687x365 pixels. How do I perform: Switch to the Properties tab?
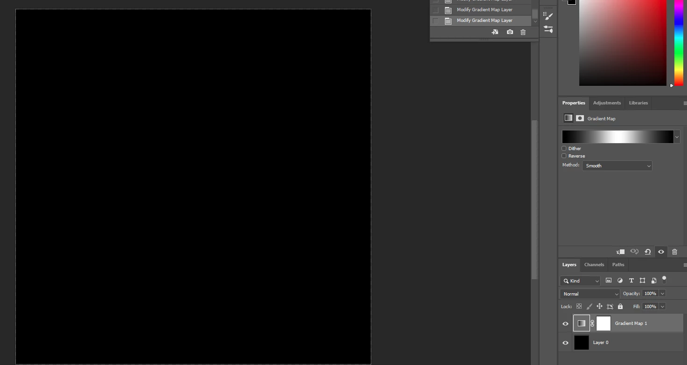tap(574, 103)
